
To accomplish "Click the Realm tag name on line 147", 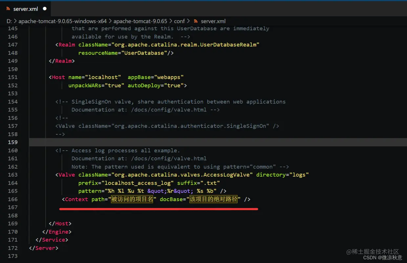I will pos(67,45).
